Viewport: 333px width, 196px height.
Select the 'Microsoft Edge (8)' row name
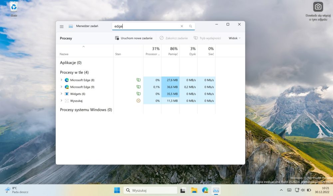(82, 80)
